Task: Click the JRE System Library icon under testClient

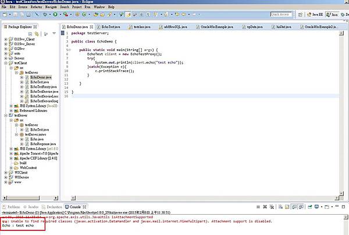Action: pyautogui.click(x=16, y=106)
